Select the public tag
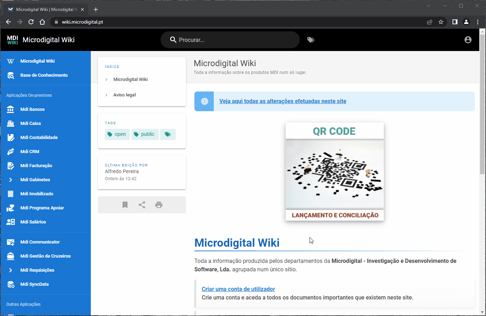The image size is (486, 316). 145,134
